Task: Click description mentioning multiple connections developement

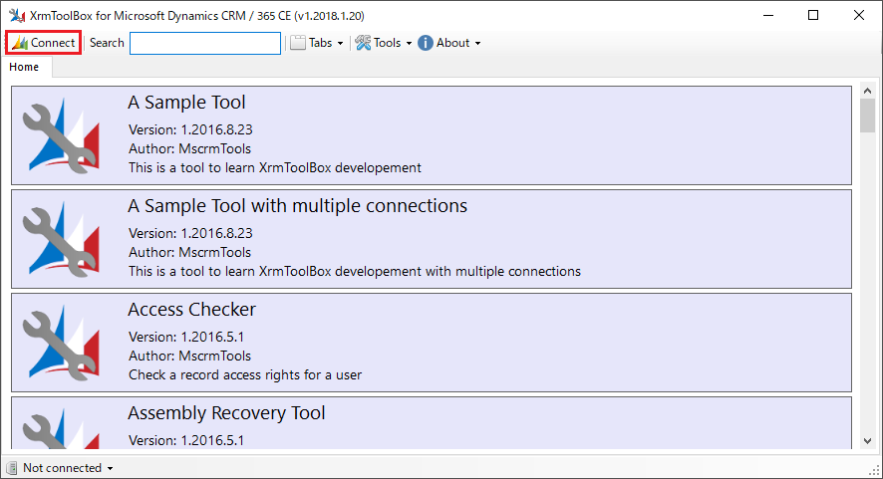Action: pyautogui.click(x=355, y=271)
